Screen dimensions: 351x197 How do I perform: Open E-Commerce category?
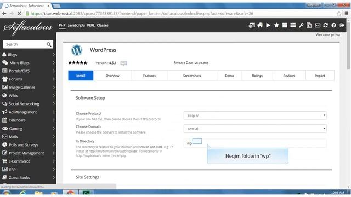point(28,161)
